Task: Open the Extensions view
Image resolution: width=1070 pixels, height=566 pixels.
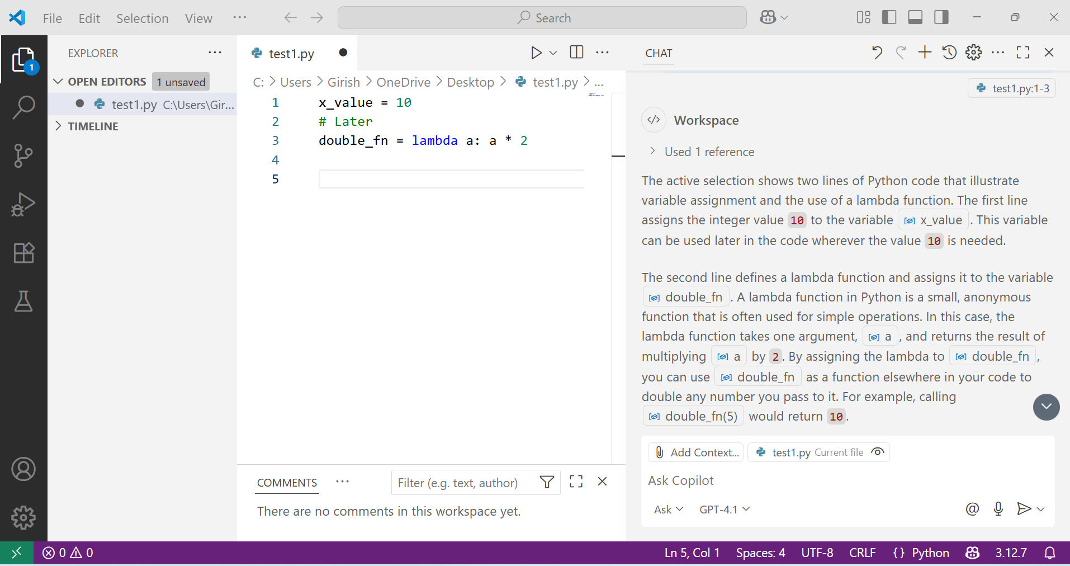Action: click(x=23, y=253)
